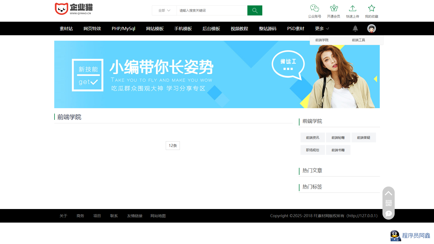Click the user avatar icon
This screenshot has width=434, height=244.
[372, 28]
